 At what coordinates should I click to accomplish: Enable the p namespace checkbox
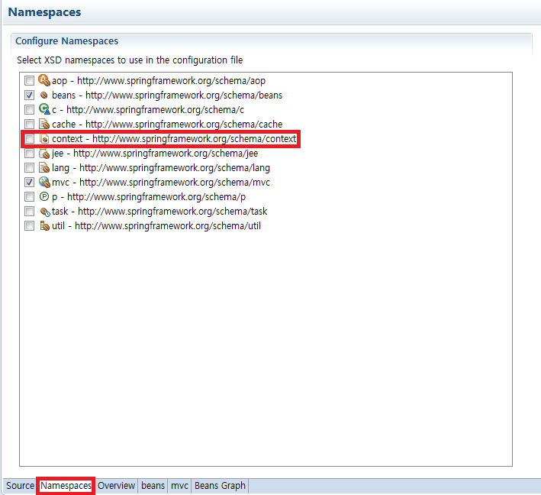(x=29, y=196)
